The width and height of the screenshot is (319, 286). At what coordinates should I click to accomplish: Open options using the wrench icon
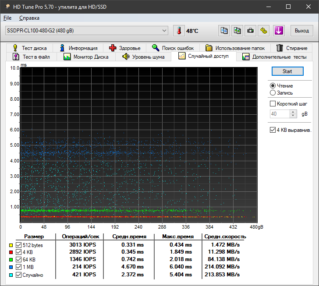pyautogui.click(x=264, y=31)
